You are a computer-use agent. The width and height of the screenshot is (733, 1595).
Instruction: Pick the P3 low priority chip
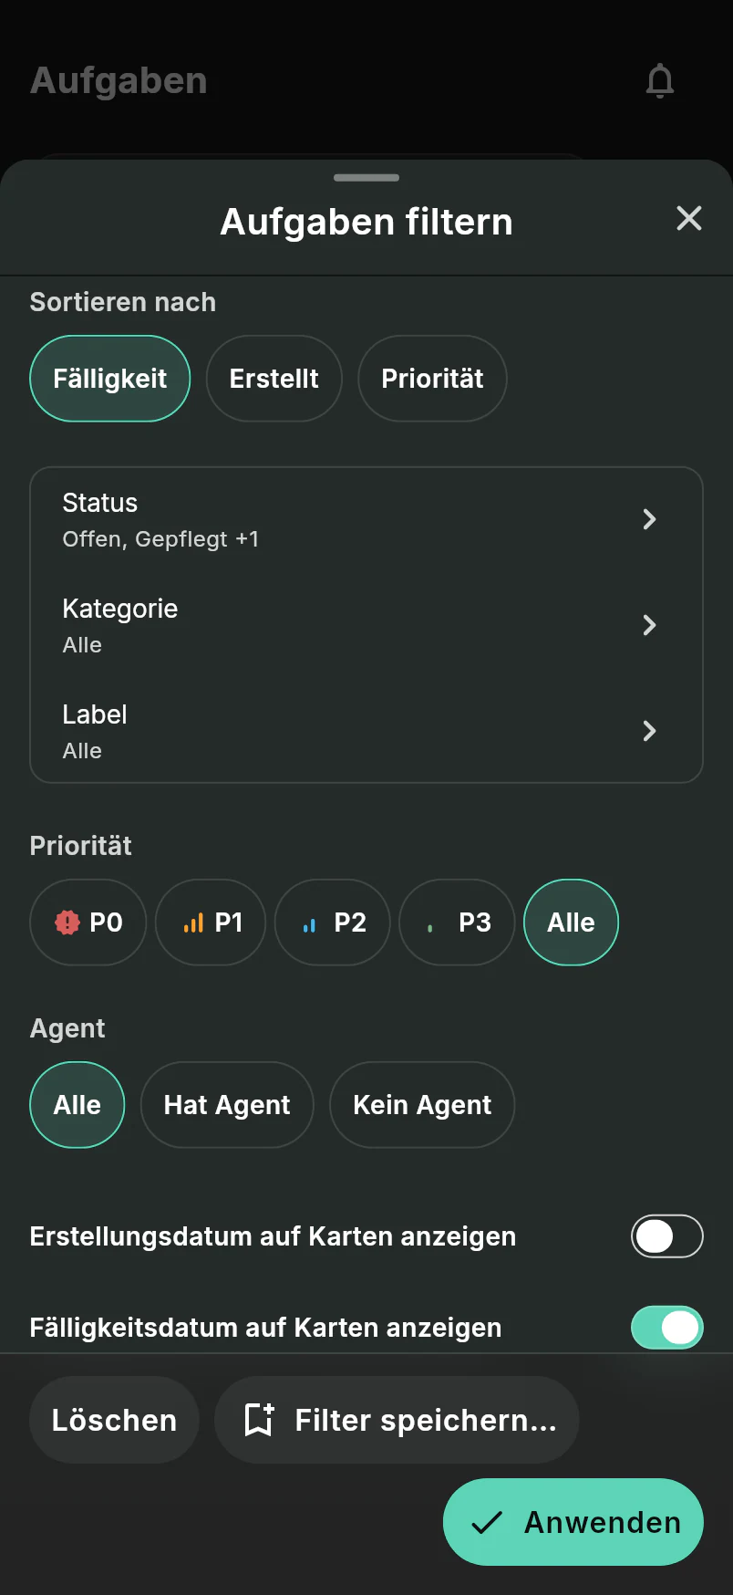tap(457, 923)
